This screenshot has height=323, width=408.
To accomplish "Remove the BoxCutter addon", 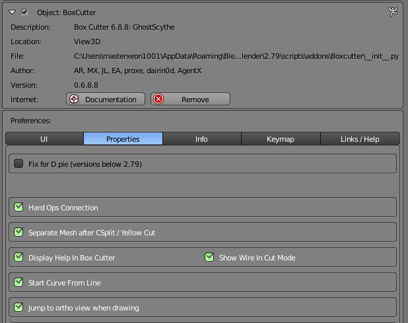I will pyautogui.click(x=190, y=100).
